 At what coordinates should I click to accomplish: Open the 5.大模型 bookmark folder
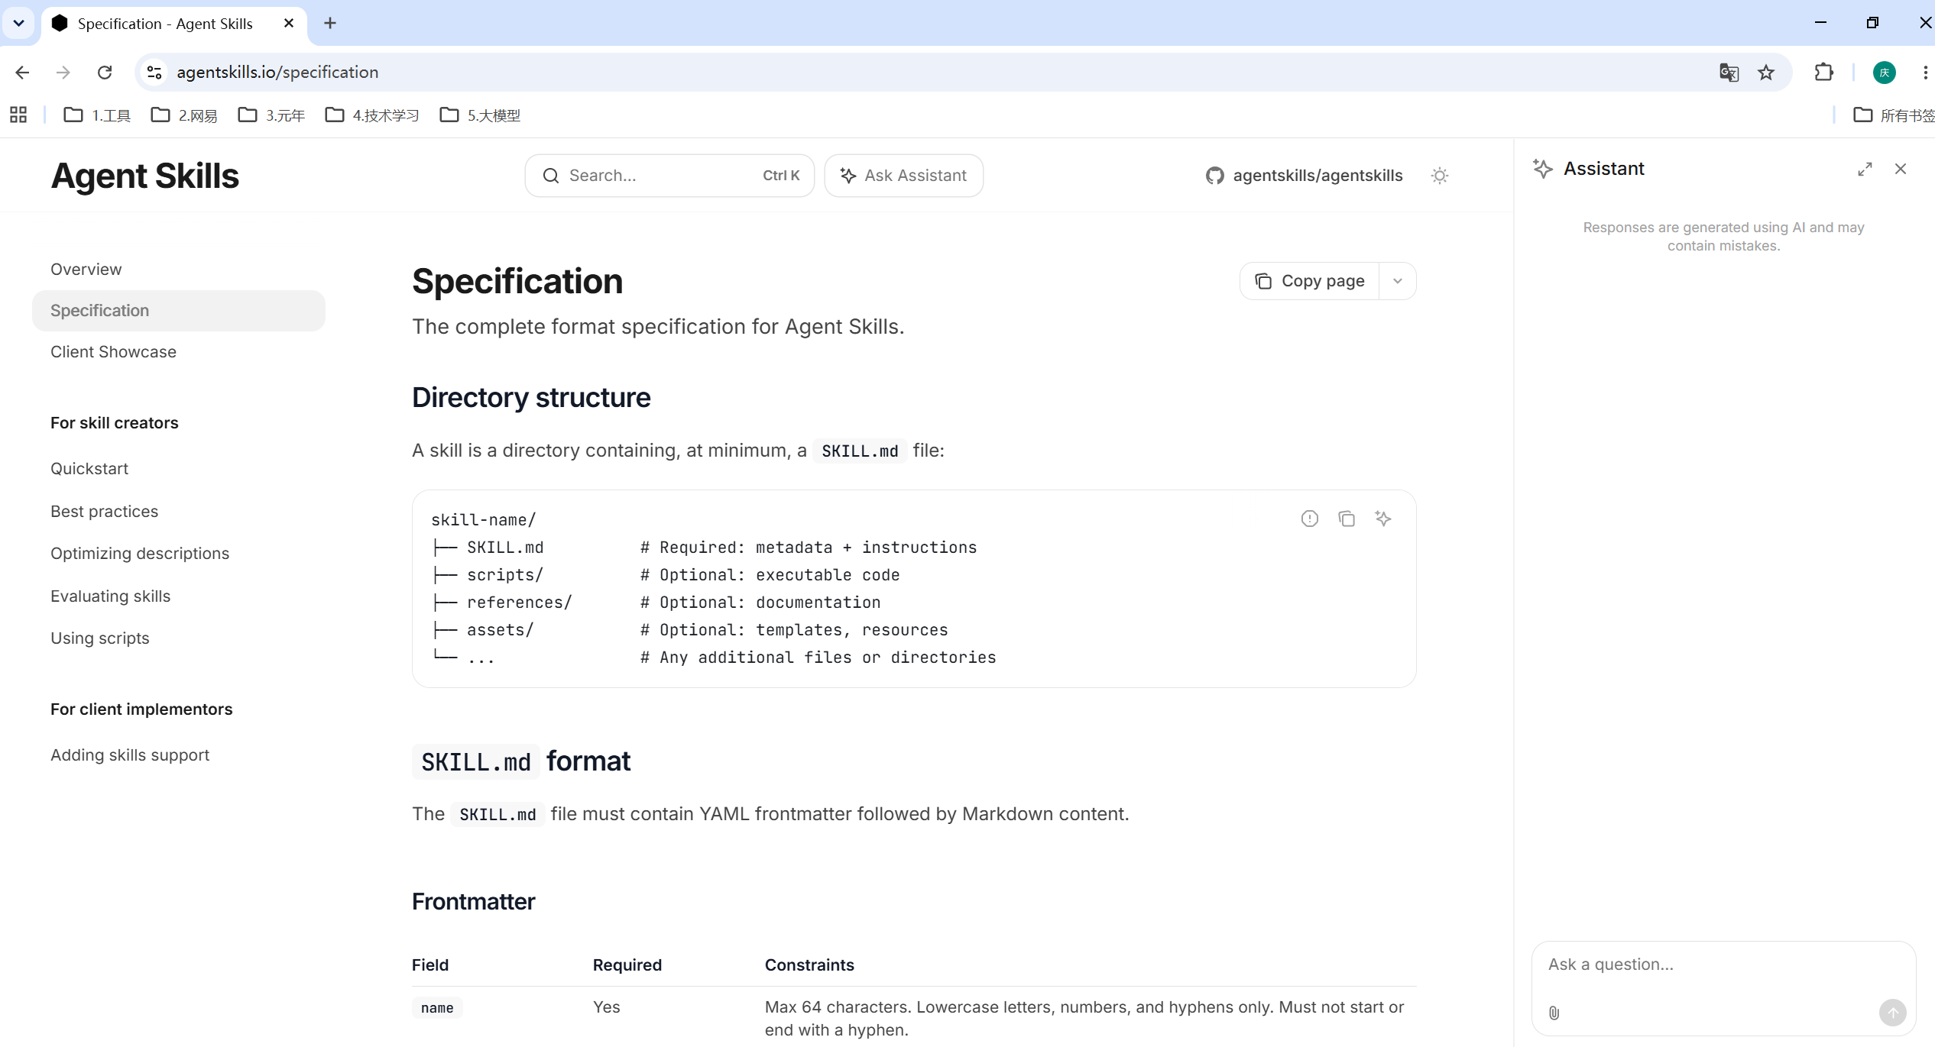[x=481, y=115]
